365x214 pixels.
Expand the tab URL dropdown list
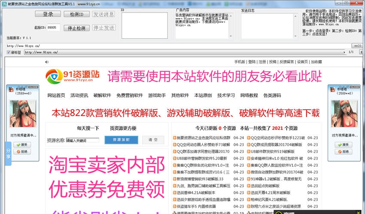344,52
